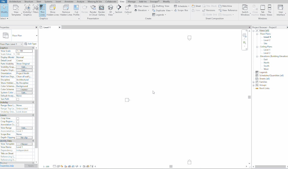This screenshot has width=288, height=169.
Task: Select the Callout tool
Action: (x=128, y=10)
